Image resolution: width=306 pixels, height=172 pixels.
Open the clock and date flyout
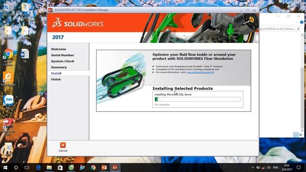[287, 168]
